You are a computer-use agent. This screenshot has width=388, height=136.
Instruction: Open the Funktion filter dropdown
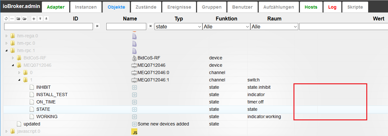[x=226, y=27]
